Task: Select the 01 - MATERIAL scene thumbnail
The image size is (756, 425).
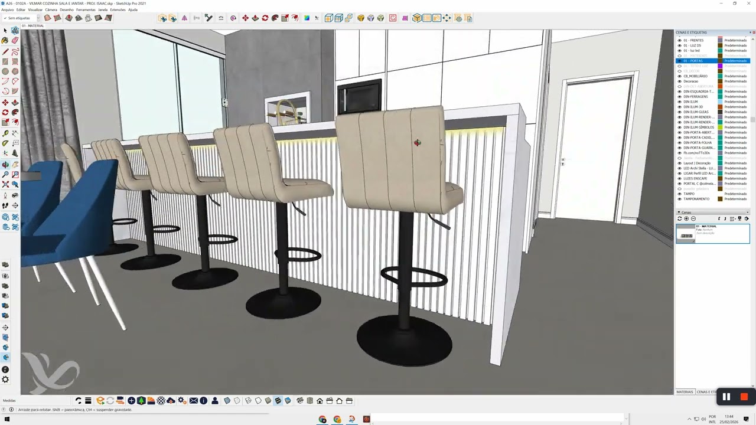Action: click(x=686, y=234)
